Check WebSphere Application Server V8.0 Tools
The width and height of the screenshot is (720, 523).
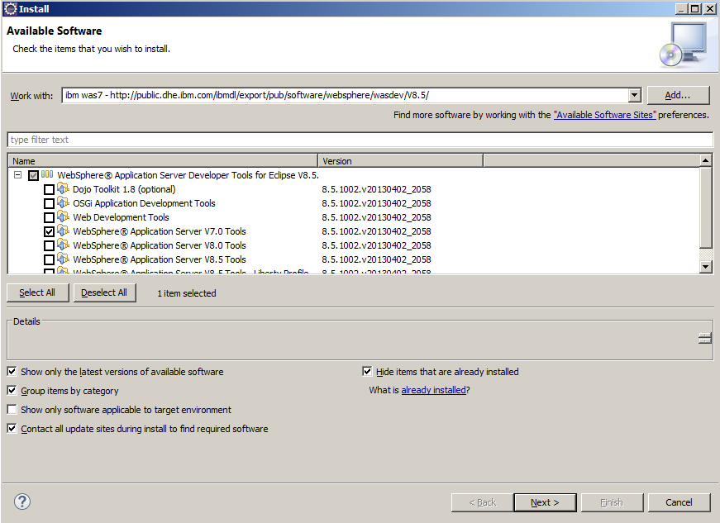[x=49, y=246]
